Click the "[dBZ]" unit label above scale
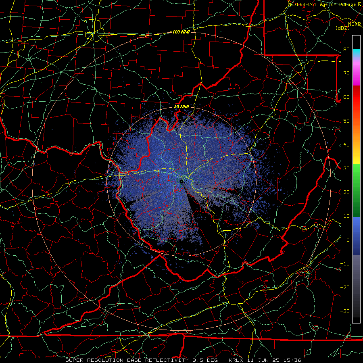Viewport: 363px width, 363px height. [x=342, y=28]
